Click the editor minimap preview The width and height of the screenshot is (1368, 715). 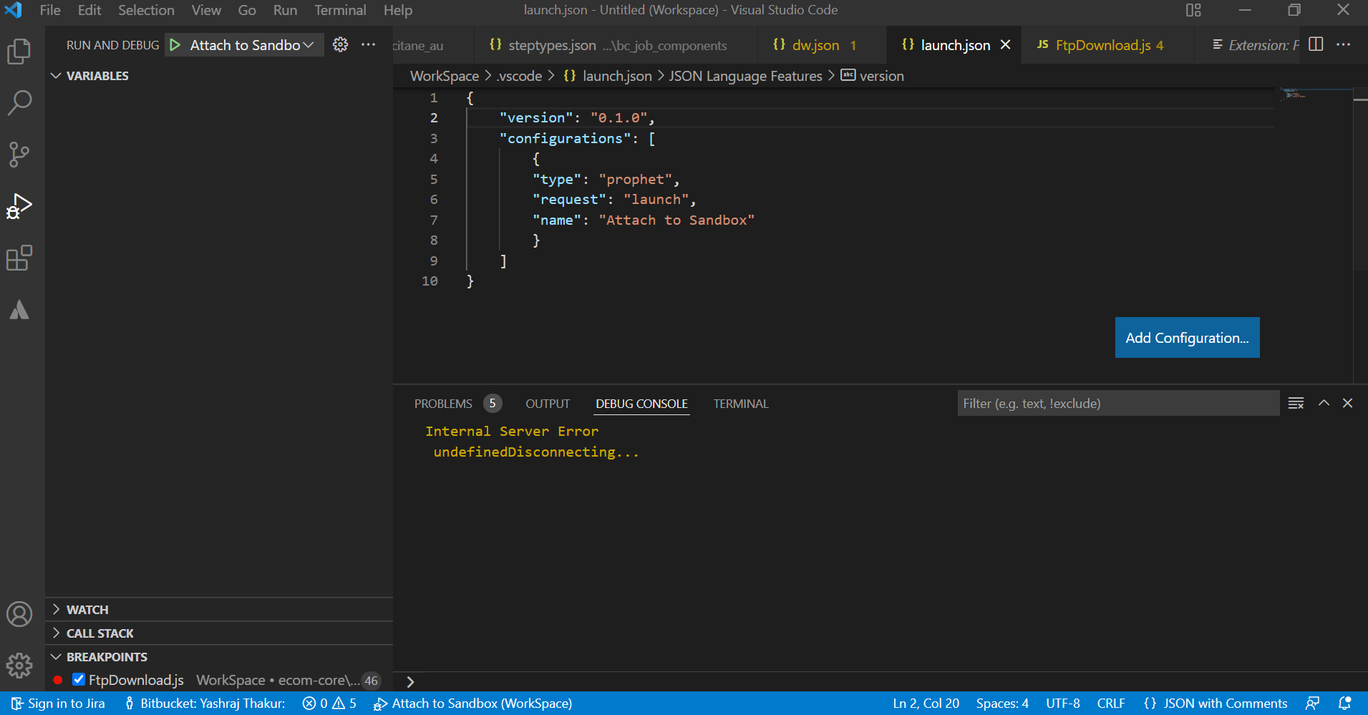pos(1316,94)
